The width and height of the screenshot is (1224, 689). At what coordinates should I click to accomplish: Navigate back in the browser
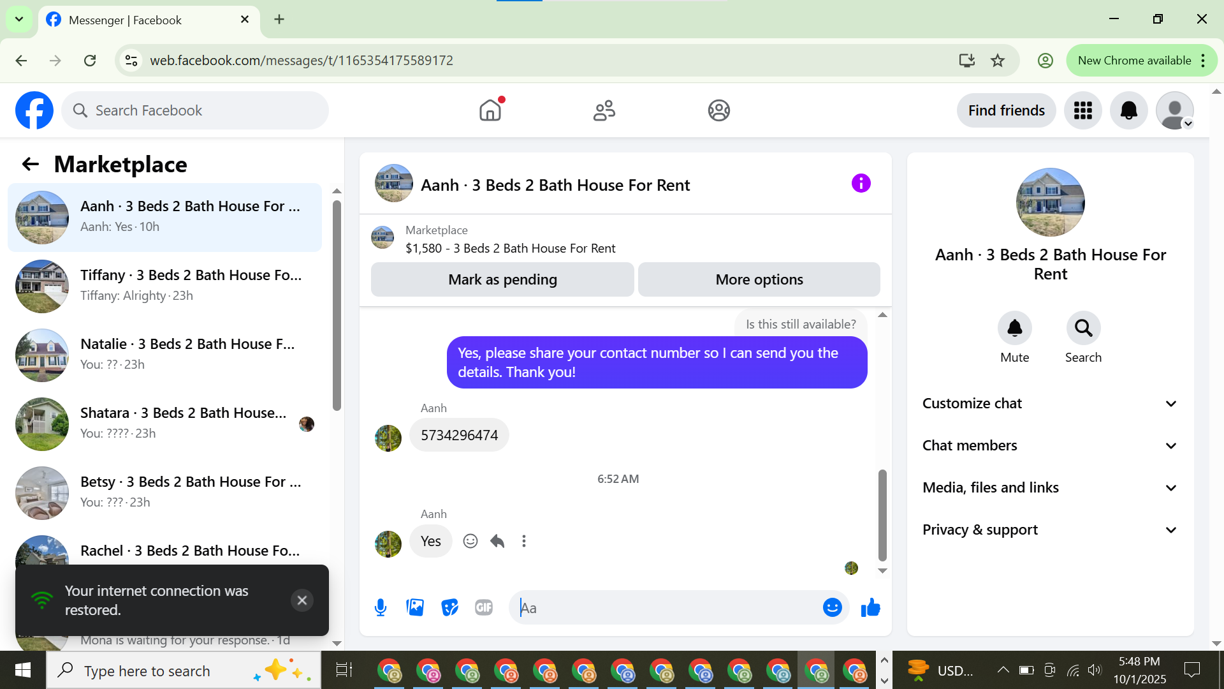coord(21,61)
